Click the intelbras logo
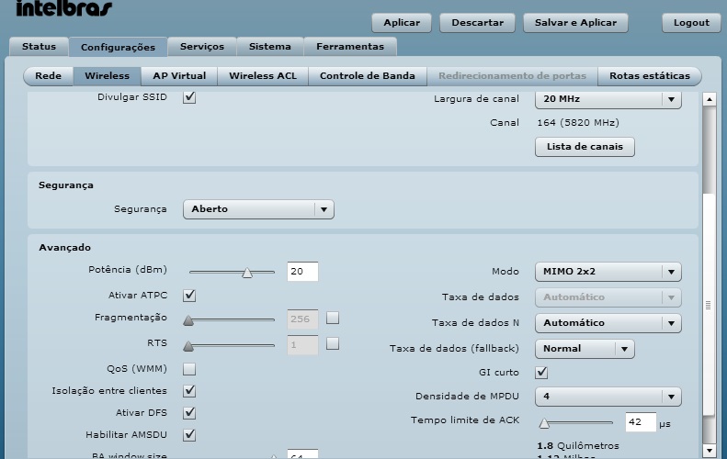Image resolution: width=727 pixels, height=459 pixels. [64, 8]
